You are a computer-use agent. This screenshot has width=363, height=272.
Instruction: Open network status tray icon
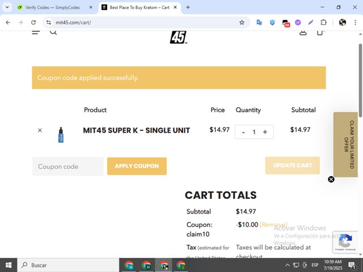296,265
